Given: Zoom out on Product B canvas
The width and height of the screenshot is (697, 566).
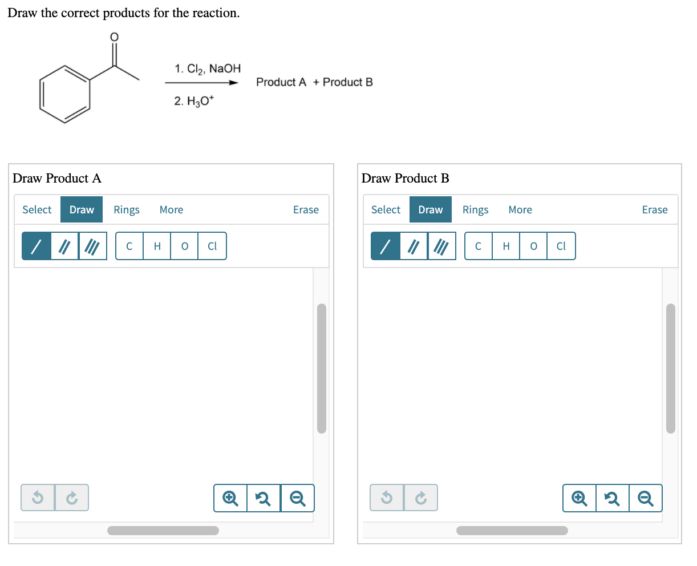Looking at the screenshot, I should [646, 498].
